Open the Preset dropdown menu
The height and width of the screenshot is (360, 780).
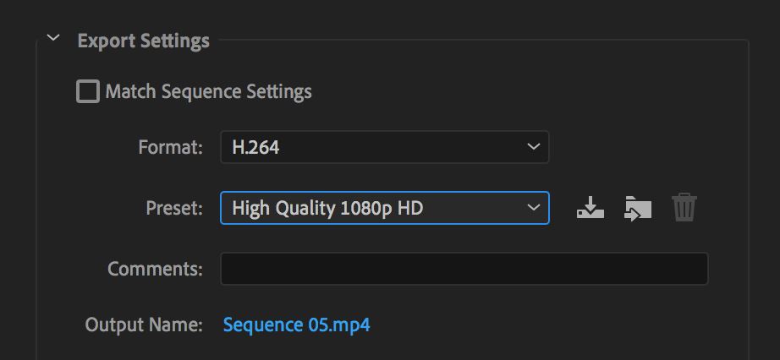click(x=384, y=208)
